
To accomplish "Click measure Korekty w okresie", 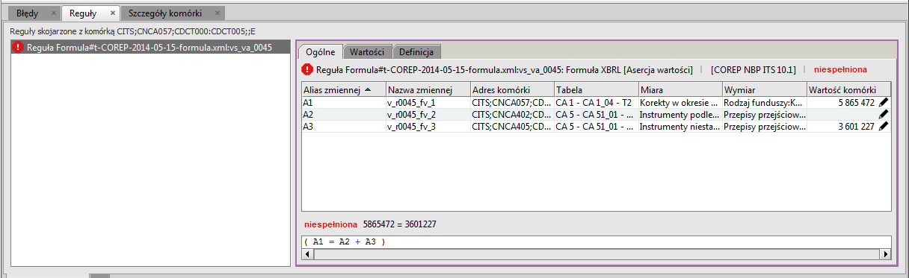I will [x=680, y=103].
